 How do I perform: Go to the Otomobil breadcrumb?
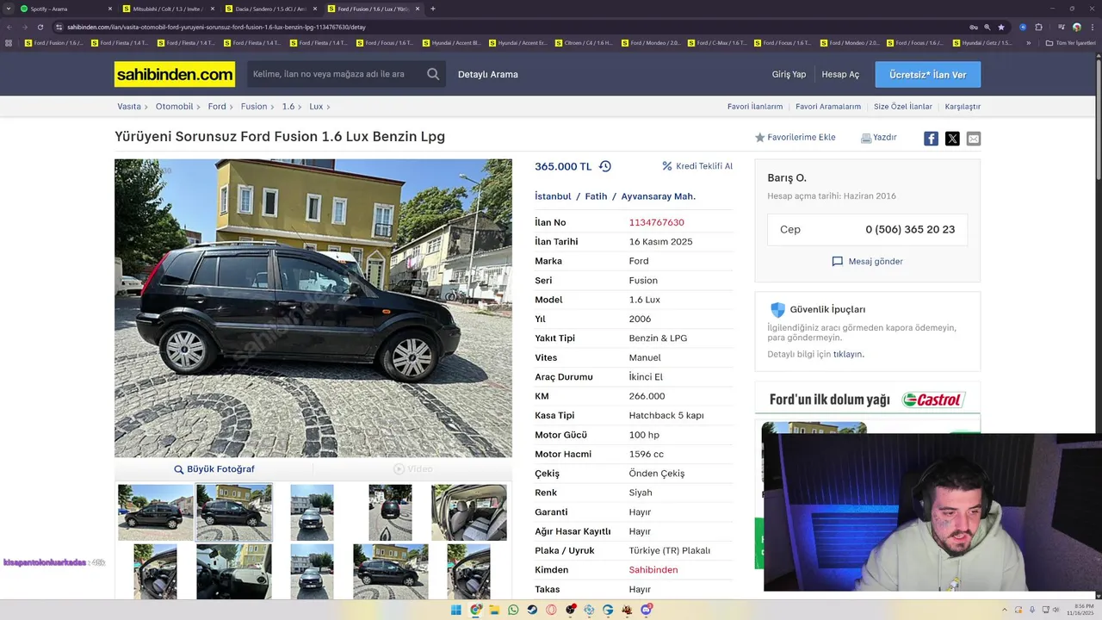click(x=175, y=107)
